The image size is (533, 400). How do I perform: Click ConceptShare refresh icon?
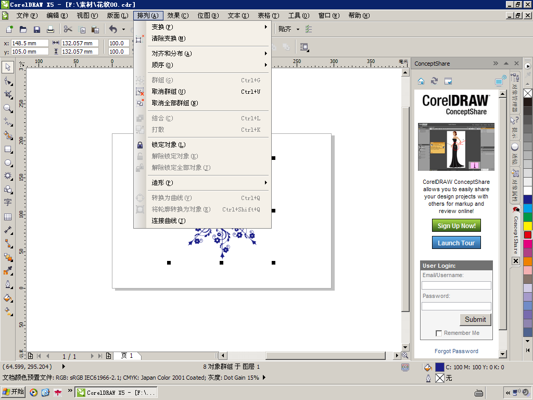435,81
